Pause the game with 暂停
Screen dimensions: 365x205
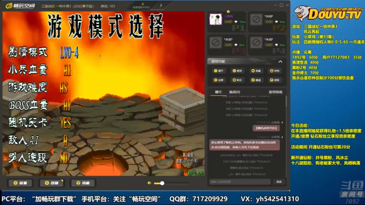(x=237, y=71)
